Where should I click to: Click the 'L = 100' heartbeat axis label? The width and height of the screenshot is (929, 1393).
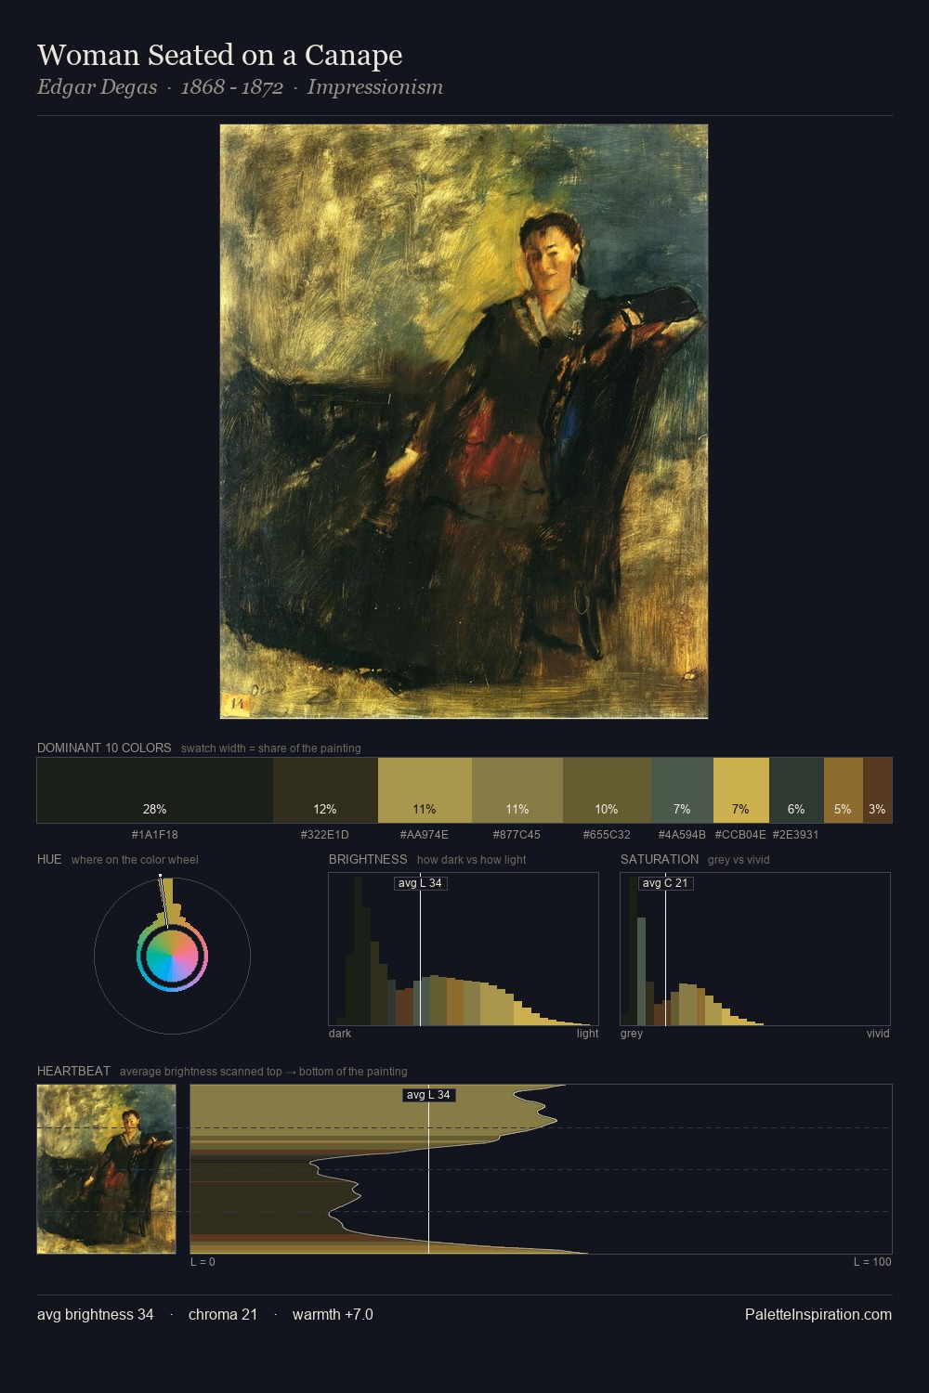pyautogui.click(x=872, y=1262)
